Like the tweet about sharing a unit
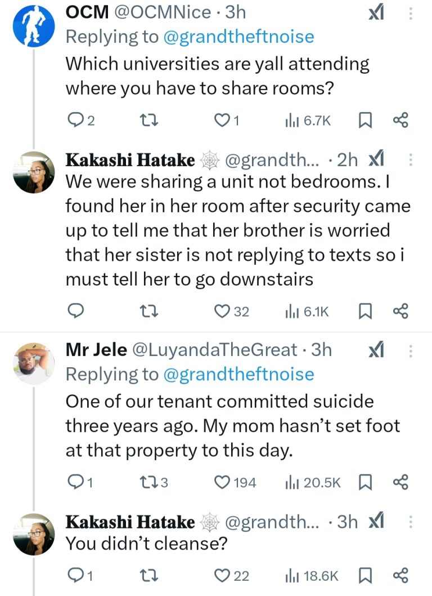 (224, 311)
